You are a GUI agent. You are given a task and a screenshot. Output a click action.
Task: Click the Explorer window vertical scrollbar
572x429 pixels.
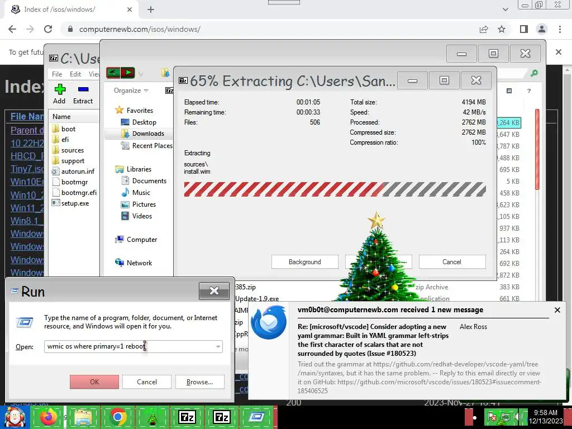click(x=537, y=149)
